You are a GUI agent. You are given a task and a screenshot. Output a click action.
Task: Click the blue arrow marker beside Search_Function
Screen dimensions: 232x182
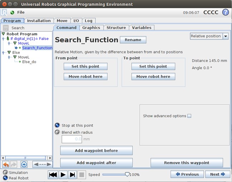click(16, 48)
